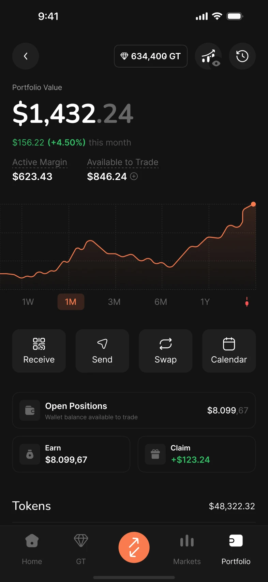Click the chart's latest data point

[253, 204]
